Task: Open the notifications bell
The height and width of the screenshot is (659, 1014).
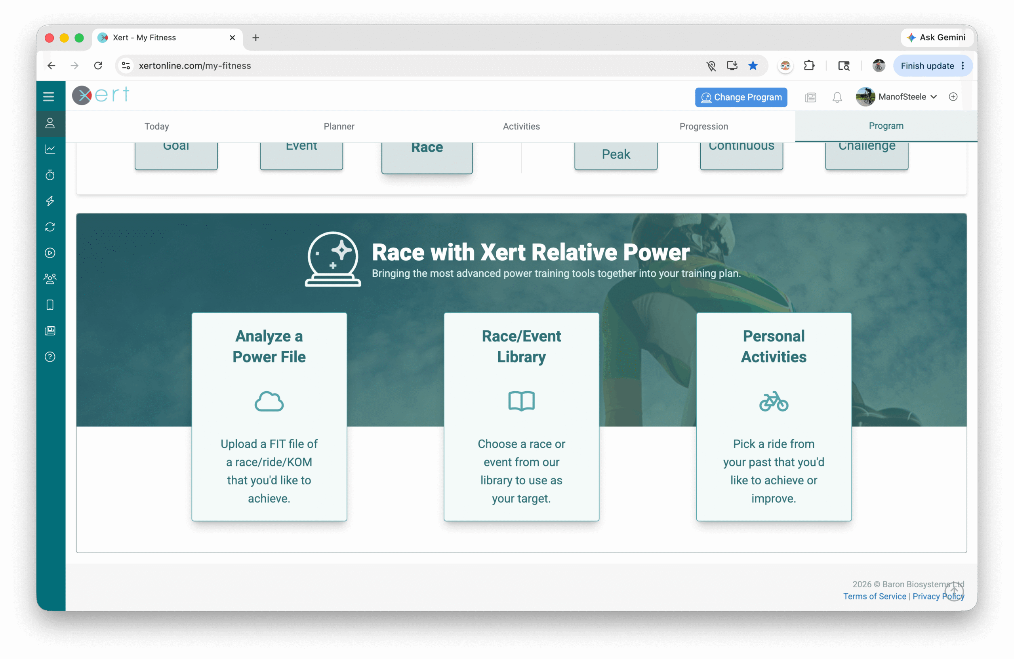Action: click(x=837, y=97)
